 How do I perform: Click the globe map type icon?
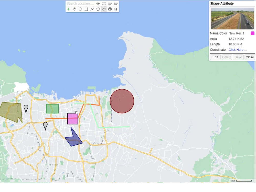(x=110, y=9)
